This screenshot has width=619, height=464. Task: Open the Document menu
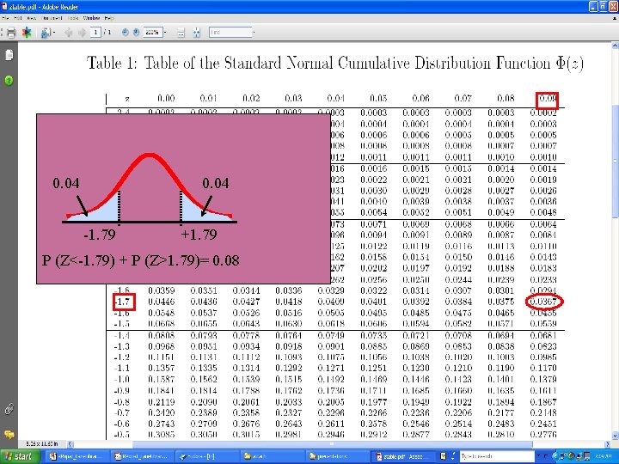click(x=52, y=18)
